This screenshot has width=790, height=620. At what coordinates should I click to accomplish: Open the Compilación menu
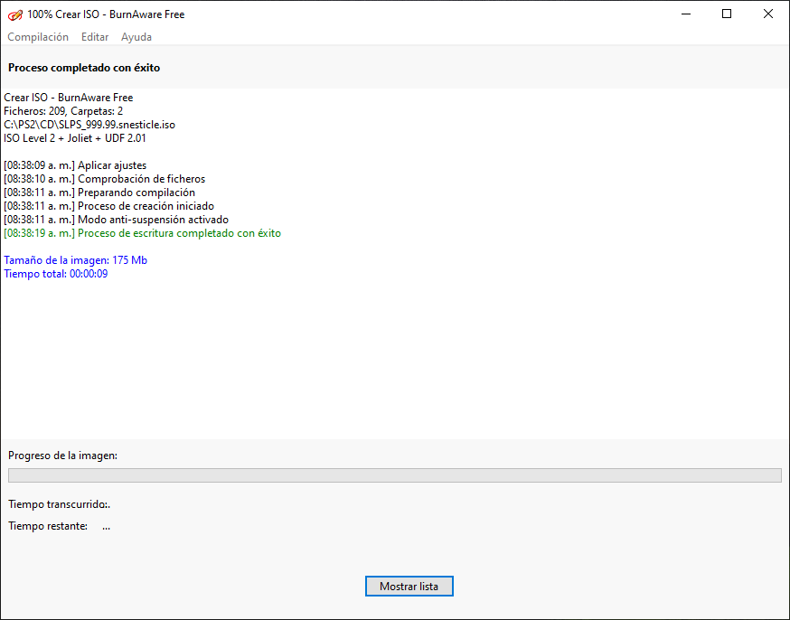coord(38,37)
